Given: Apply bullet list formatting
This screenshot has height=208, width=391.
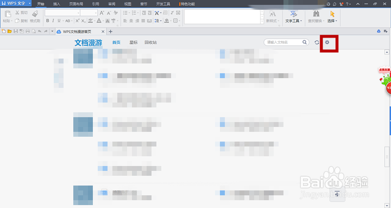Looking at the screenshot, I should (125, 13).
